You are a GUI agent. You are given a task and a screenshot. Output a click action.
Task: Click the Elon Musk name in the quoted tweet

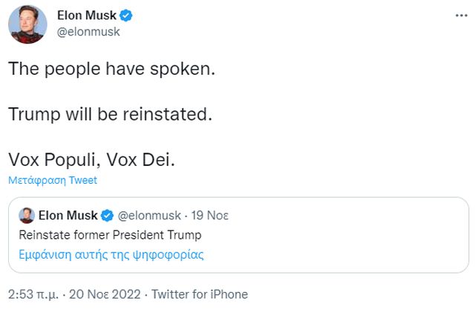click(x=68, y=216)
